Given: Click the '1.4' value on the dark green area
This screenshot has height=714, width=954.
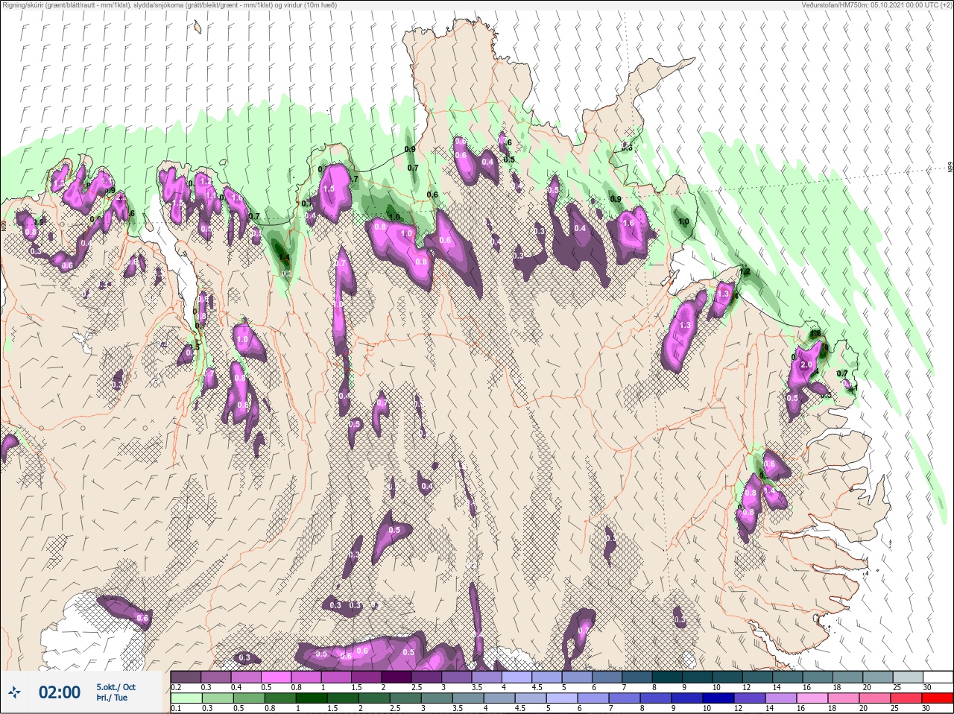Looking at the screenshot, I should pyautogui.click(x=283, y=259).
